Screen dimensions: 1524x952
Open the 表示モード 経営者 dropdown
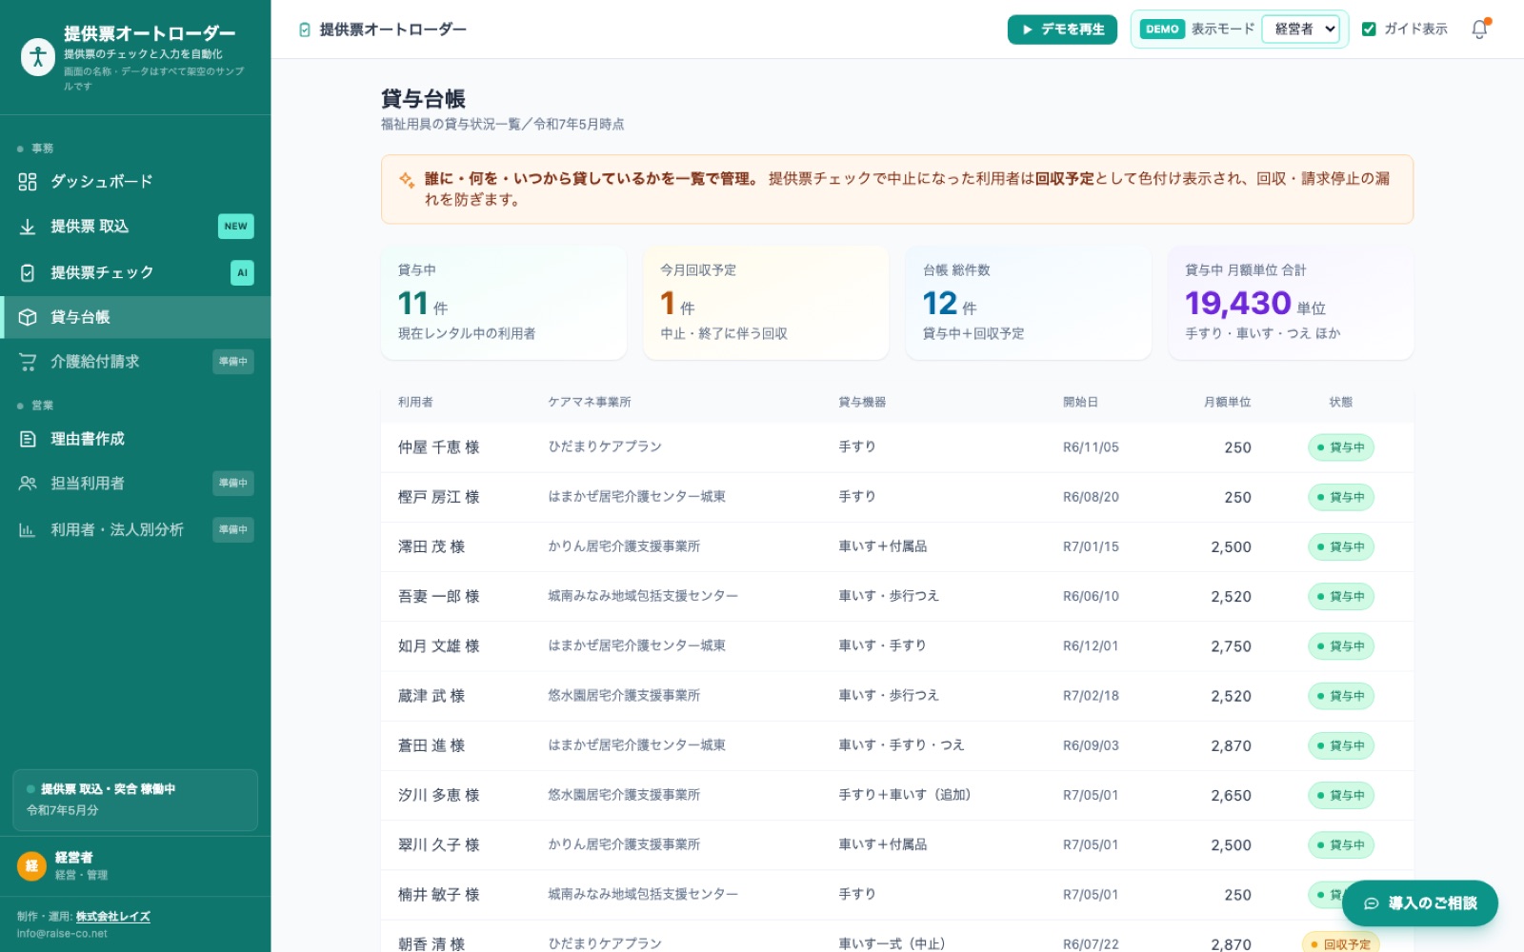[x=1301, y=30]
